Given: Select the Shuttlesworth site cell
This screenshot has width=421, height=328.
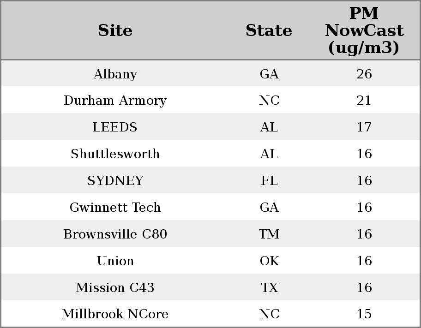Looking at the screenshot, I should pos(115,154).
